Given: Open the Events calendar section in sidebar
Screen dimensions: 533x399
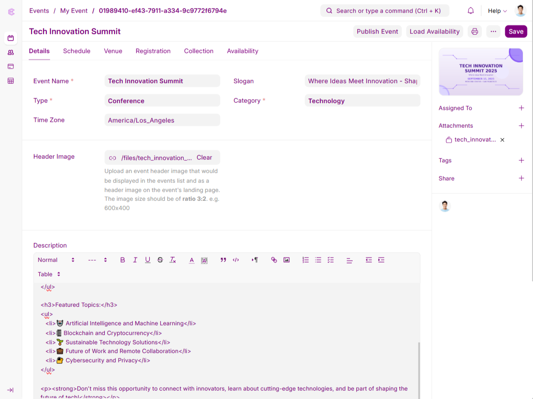Looking at the screenshot, I should (10, 38).
